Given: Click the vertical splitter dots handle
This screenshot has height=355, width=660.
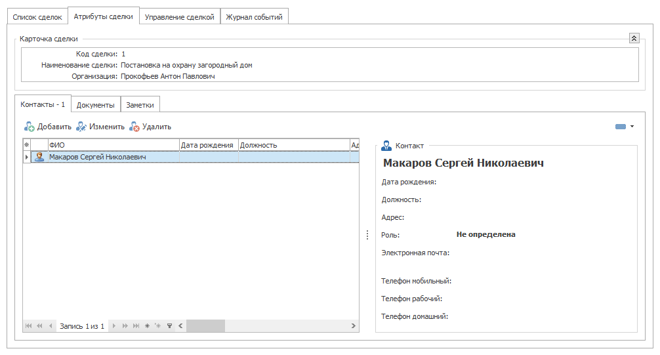Looking at the screenshot, I should click(x=367, y=234).
